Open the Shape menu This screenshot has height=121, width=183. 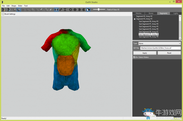(14, 6)
